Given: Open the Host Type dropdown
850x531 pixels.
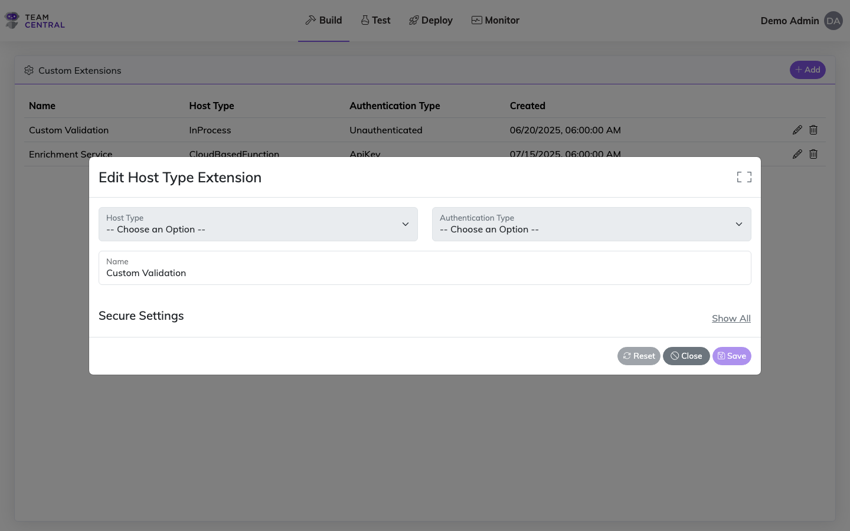Looking at the screenshot, I should point(258,224).
